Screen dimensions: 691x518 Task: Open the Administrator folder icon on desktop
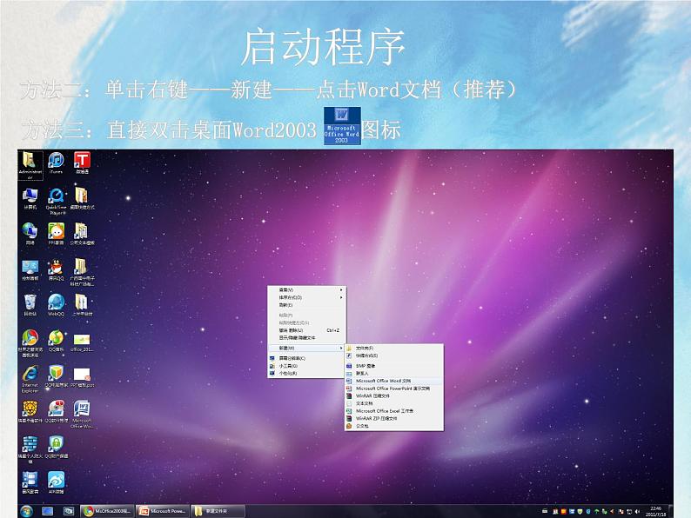[30, 165]
